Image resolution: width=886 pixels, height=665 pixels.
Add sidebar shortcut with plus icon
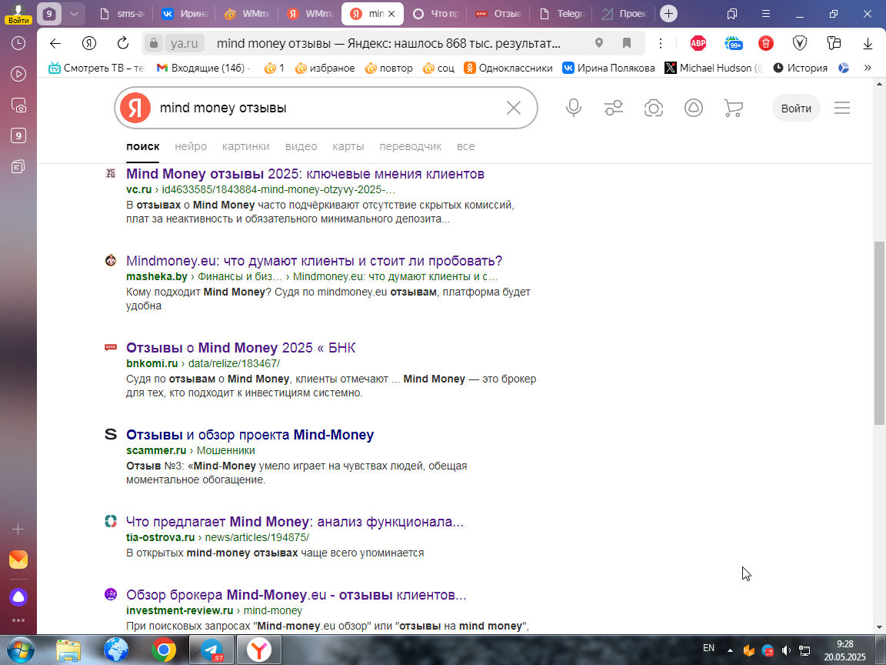click(18, 530)
